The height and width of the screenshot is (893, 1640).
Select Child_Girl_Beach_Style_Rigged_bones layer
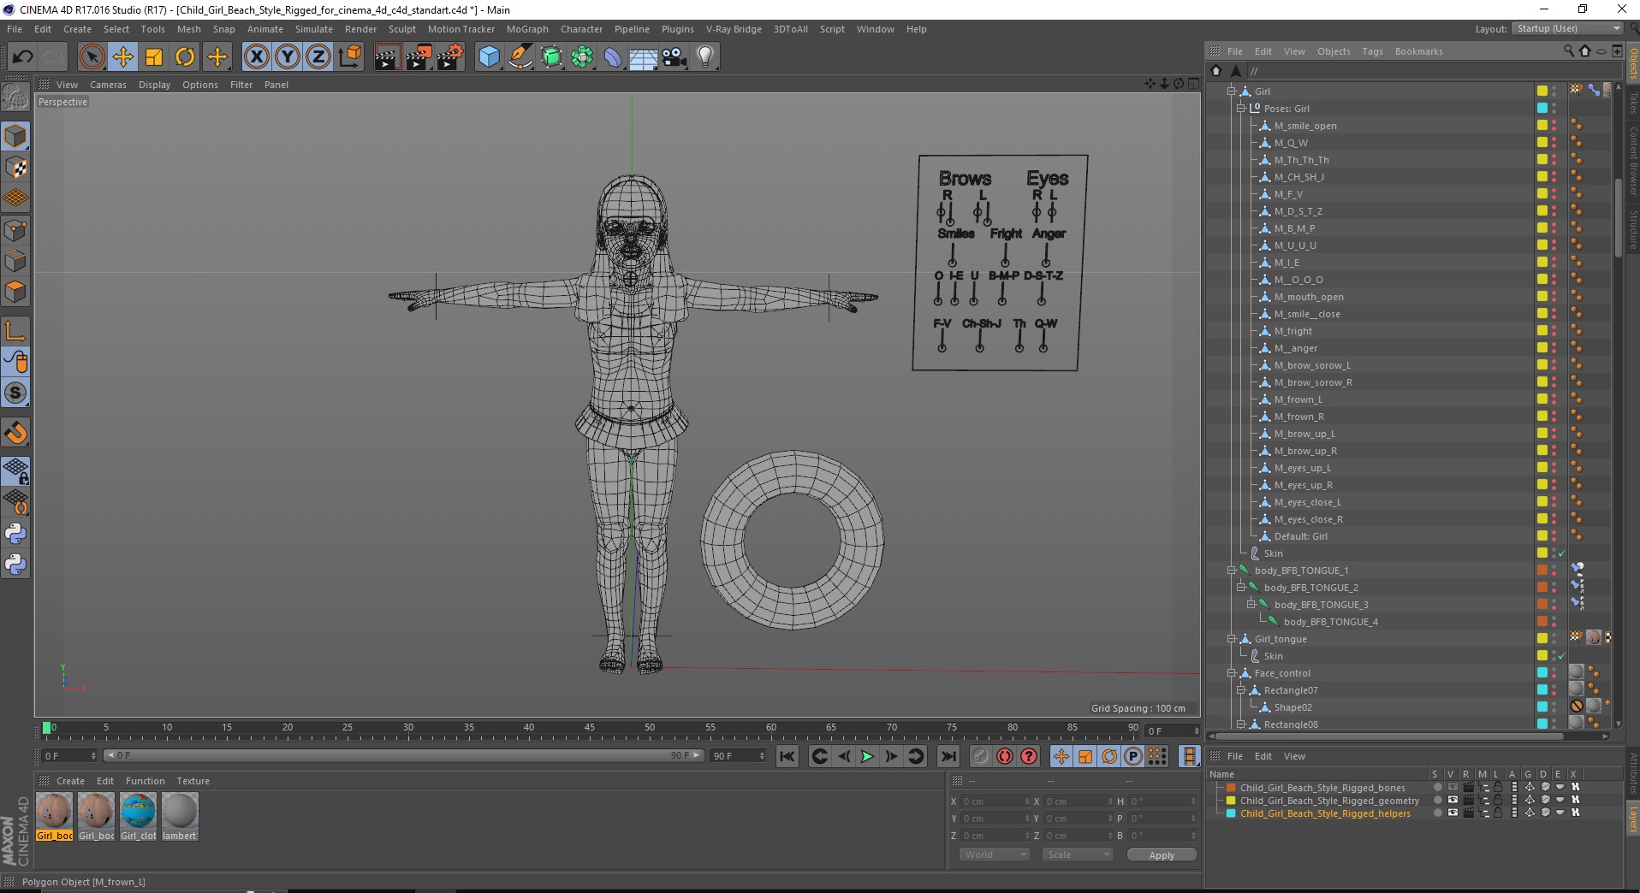1322,788
